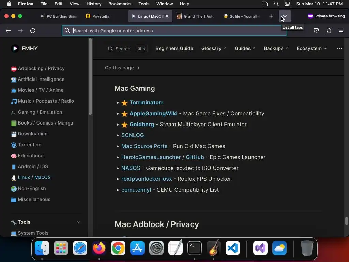Open the Weather app in the dock
Screen dimensions: 349x262
click(x=279, y=248)
